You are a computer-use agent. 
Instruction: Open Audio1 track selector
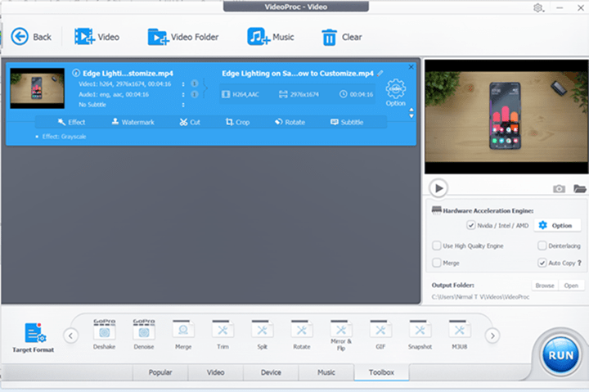(183, 94)
